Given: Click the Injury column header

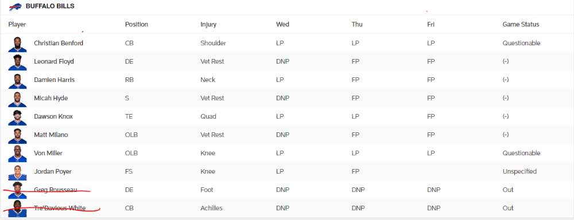Looking at the screenshot, I should [x=208, y=25].
